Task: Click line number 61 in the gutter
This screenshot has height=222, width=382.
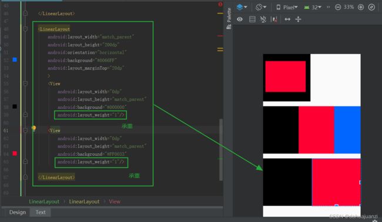Action: (6, 131)
